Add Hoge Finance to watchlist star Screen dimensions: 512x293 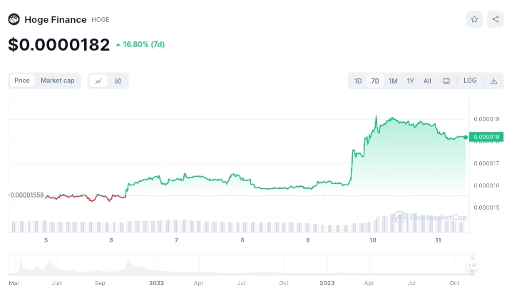click(x=474, y=19)
